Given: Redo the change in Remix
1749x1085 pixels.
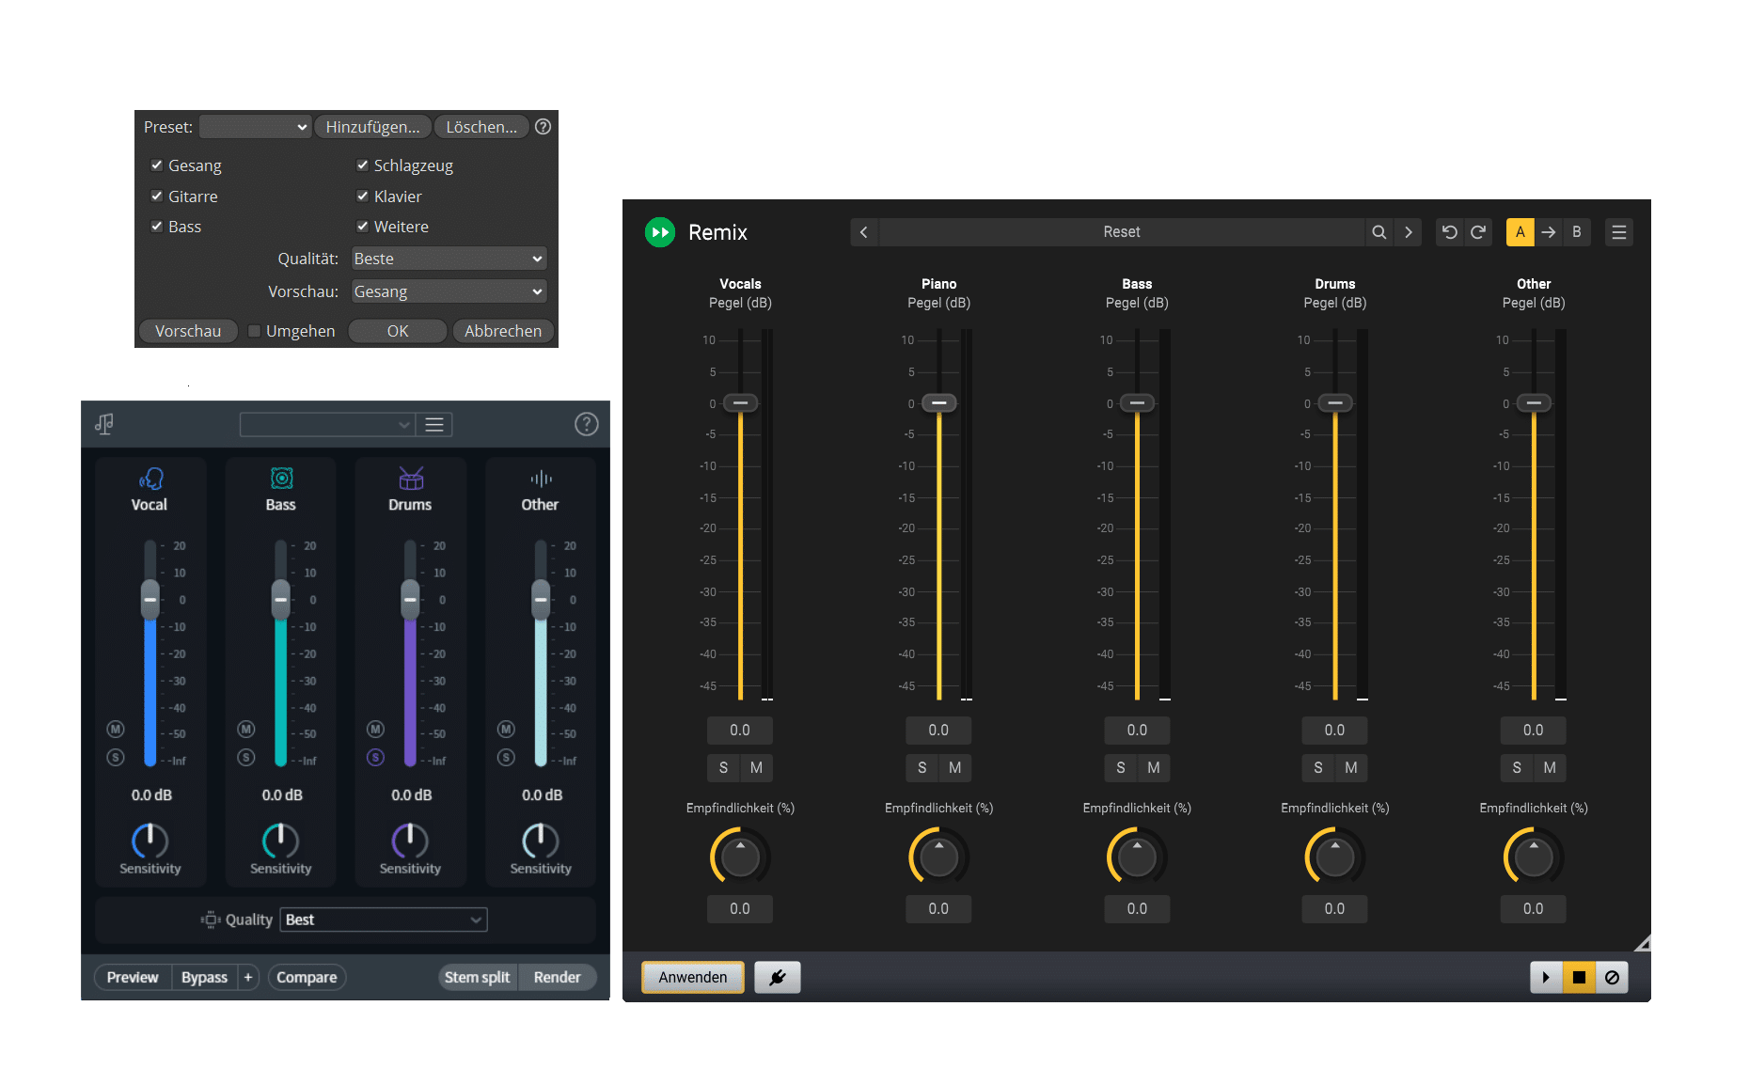Looking at the screenshot, I should click(1478, 232).
